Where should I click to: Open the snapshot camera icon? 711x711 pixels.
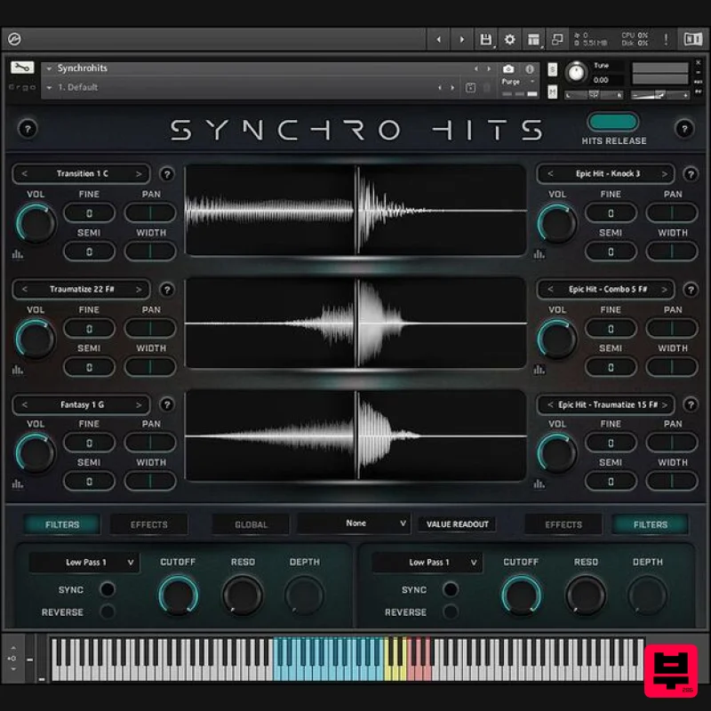pos(508,69)
